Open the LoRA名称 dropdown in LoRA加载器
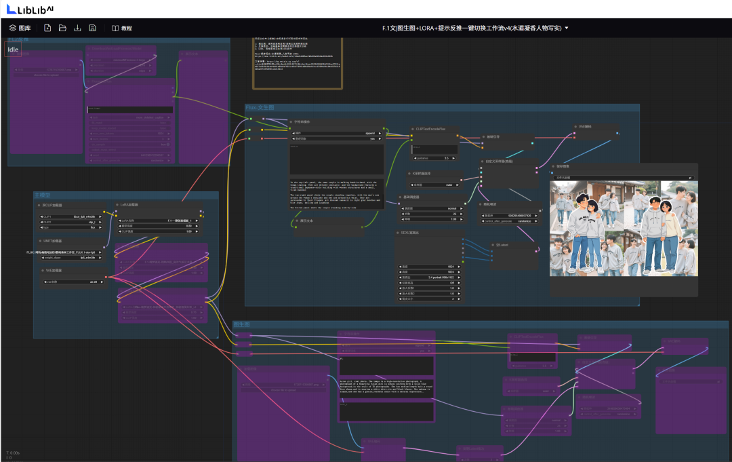732x462 pixels. [x=158, y=220]
